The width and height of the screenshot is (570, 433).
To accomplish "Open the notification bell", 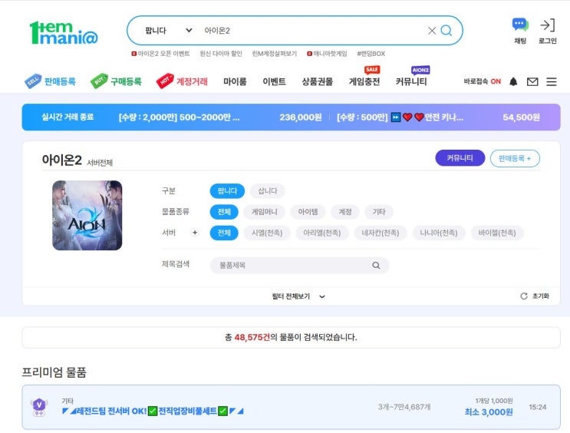I will (x=513, y=81).
